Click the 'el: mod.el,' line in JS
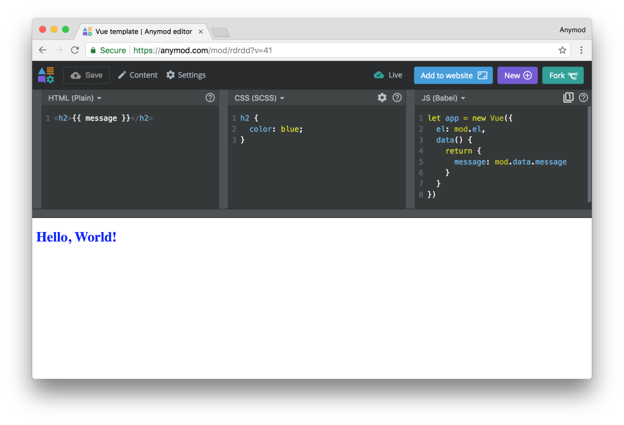 (461, 129)
